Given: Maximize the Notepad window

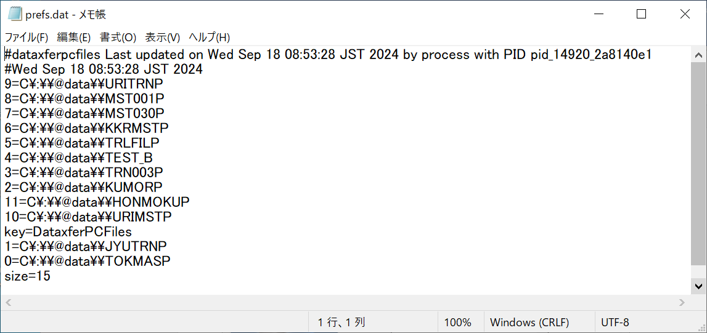Looking at the screenshot, I should (641, 14).
